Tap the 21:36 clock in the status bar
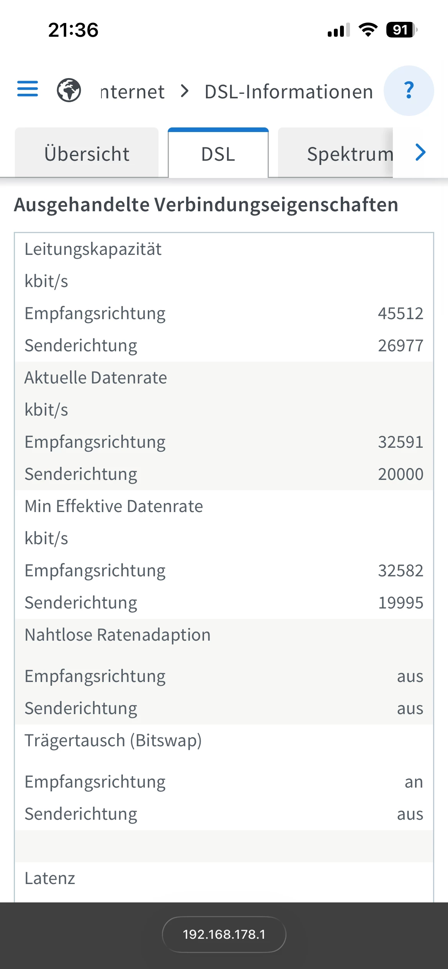This screenshot has width=448, height=969. coord(73,30)
